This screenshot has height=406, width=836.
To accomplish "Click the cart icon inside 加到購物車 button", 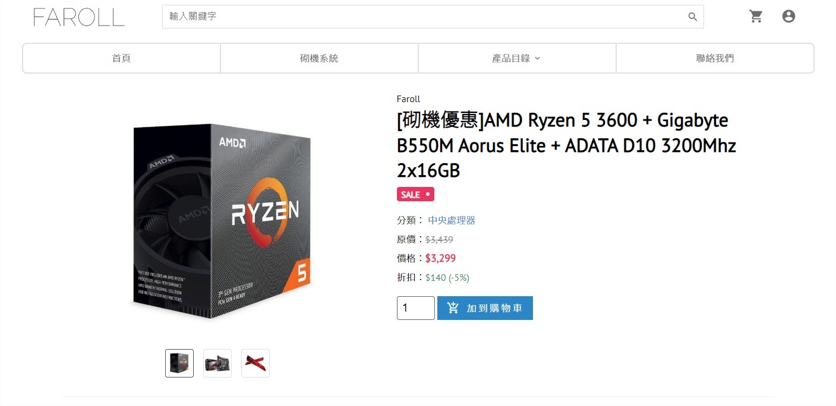I will pos(453,308).
